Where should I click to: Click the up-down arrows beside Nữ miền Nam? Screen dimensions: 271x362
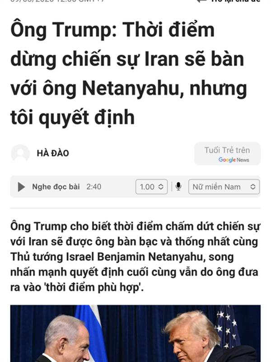(x=253, y=187)
